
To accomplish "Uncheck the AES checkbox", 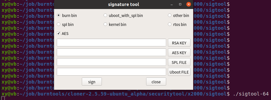I will (x=59, y=33).
